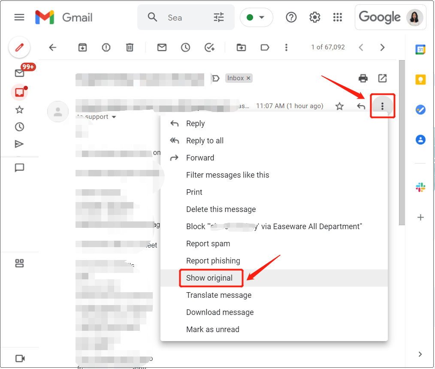435x369 pixels.
Task: Delete conversation using trash icon
Action: pyautogui.click(x=130, y=48)
